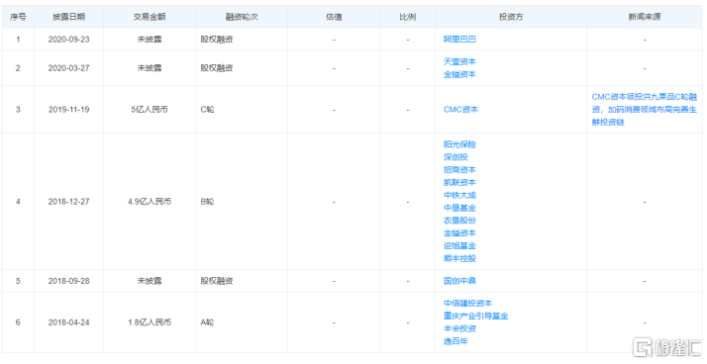This screenshot has height=364, width=707.
Task: Open the 阳光保险 investor link
Action: [459, 144]
